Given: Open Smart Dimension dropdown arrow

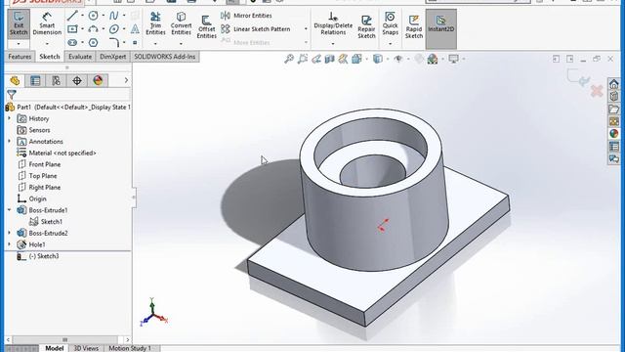Looking at the screenshot, I should (x=47, y=43).
